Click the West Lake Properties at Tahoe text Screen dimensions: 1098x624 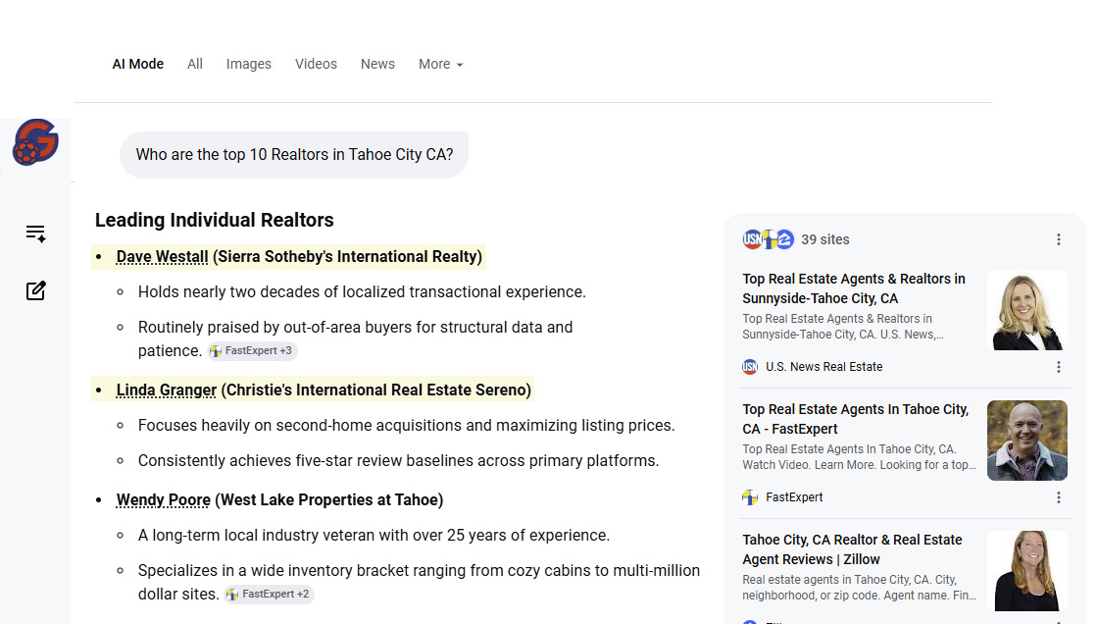[329, 500]
